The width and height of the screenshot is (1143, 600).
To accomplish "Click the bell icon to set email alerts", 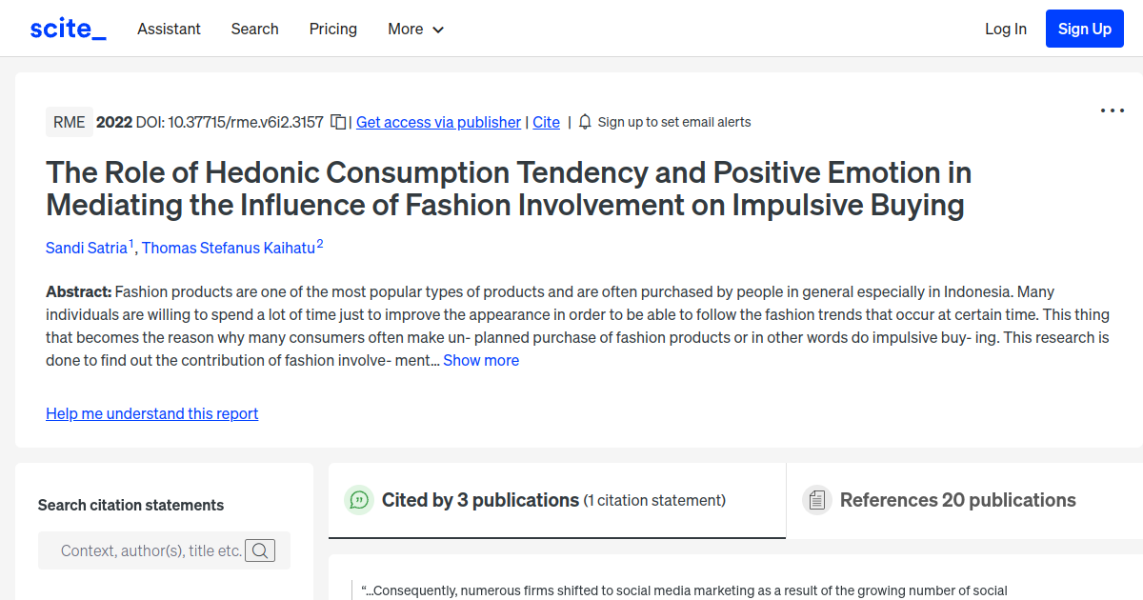I will [x=584, y=122].
